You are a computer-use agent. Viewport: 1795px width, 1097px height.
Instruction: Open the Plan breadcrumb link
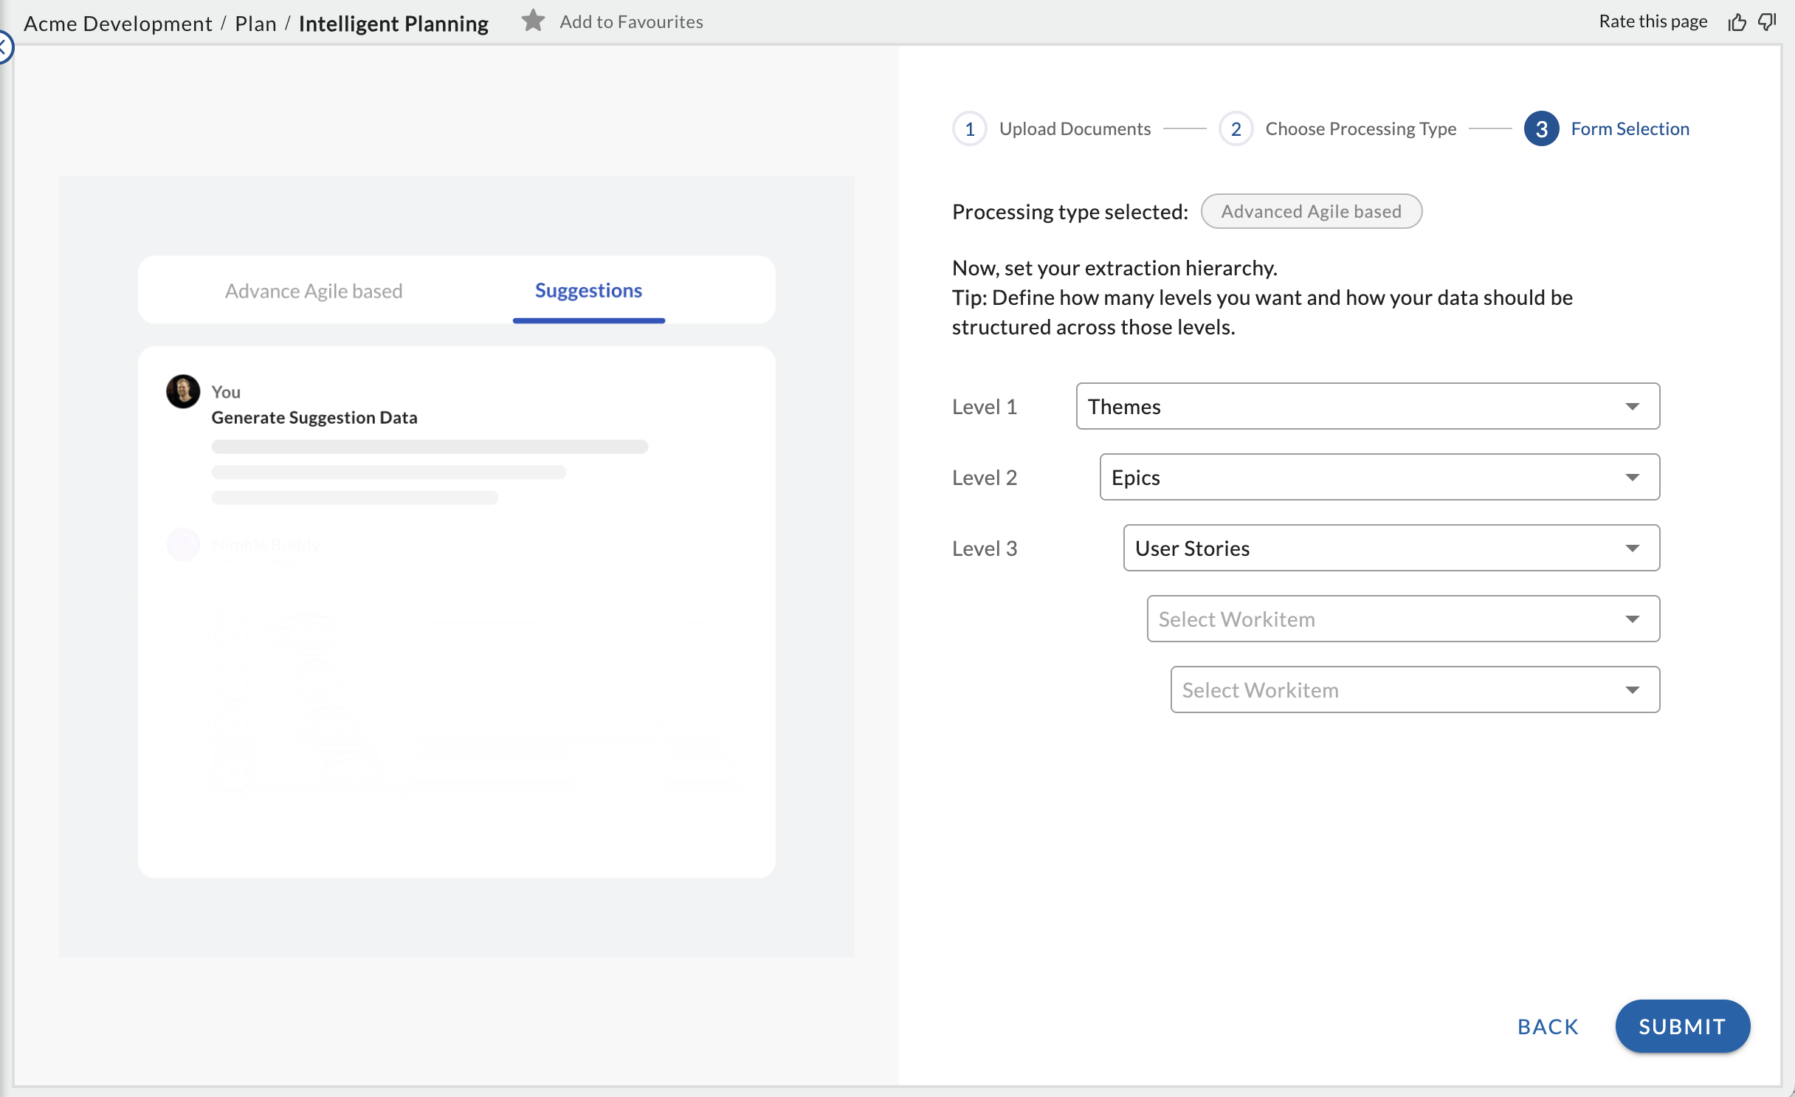[x=255, y=24]
